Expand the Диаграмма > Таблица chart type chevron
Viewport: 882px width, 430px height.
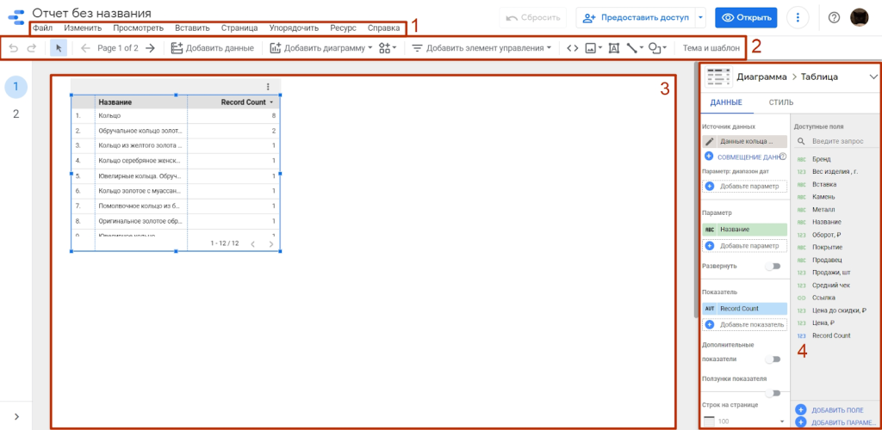click(x=873, y=77)
